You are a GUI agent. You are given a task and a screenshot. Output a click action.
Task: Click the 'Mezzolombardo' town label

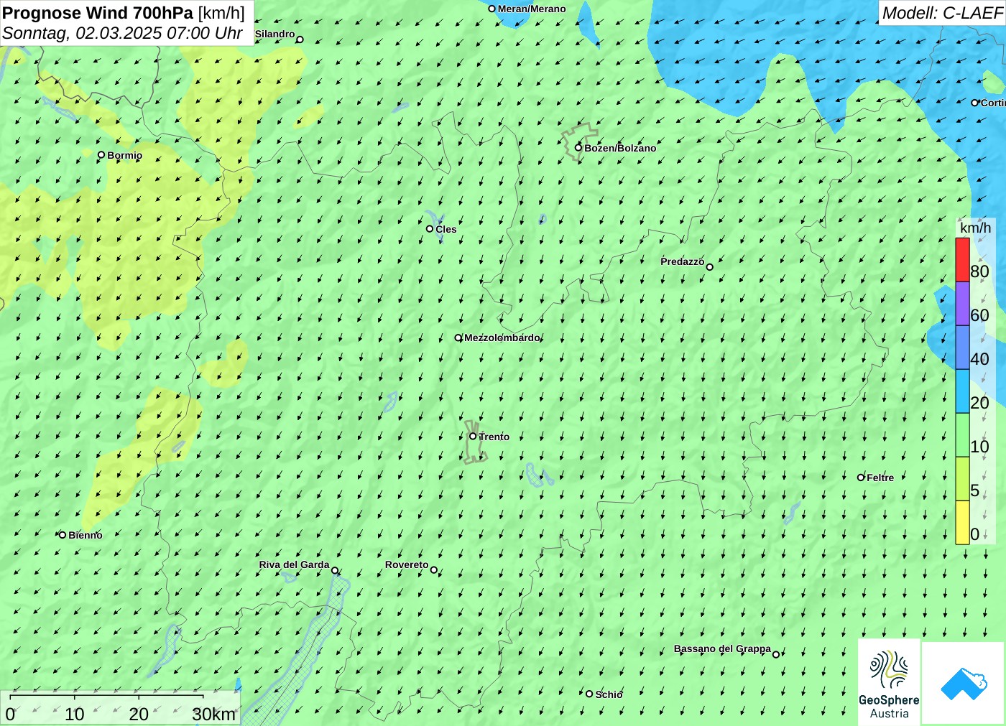pyautogui.click(x=502, y=338)
